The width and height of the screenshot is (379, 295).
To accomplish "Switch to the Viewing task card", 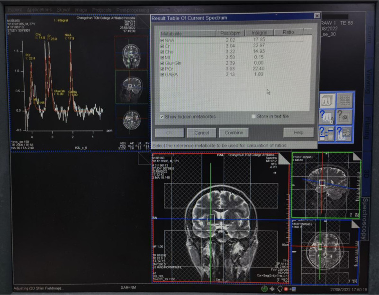I will 369,81.
